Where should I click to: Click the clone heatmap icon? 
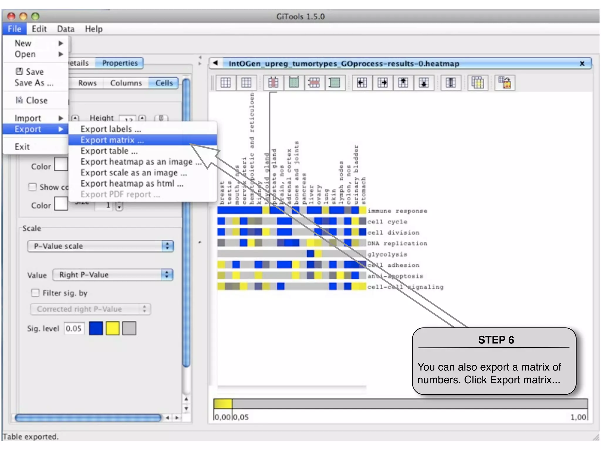click(478, 83)
